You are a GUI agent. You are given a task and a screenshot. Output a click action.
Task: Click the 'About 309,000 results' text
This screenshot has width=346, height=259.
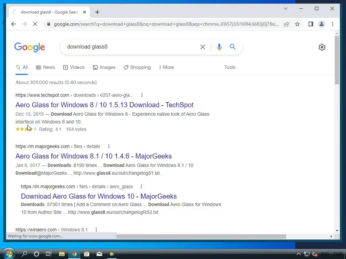[x=56, y=82]
